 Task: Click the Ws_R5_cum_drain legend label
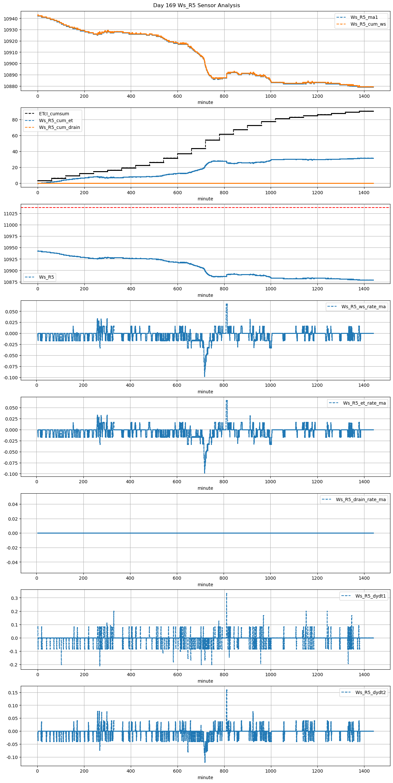coord(59,127)
